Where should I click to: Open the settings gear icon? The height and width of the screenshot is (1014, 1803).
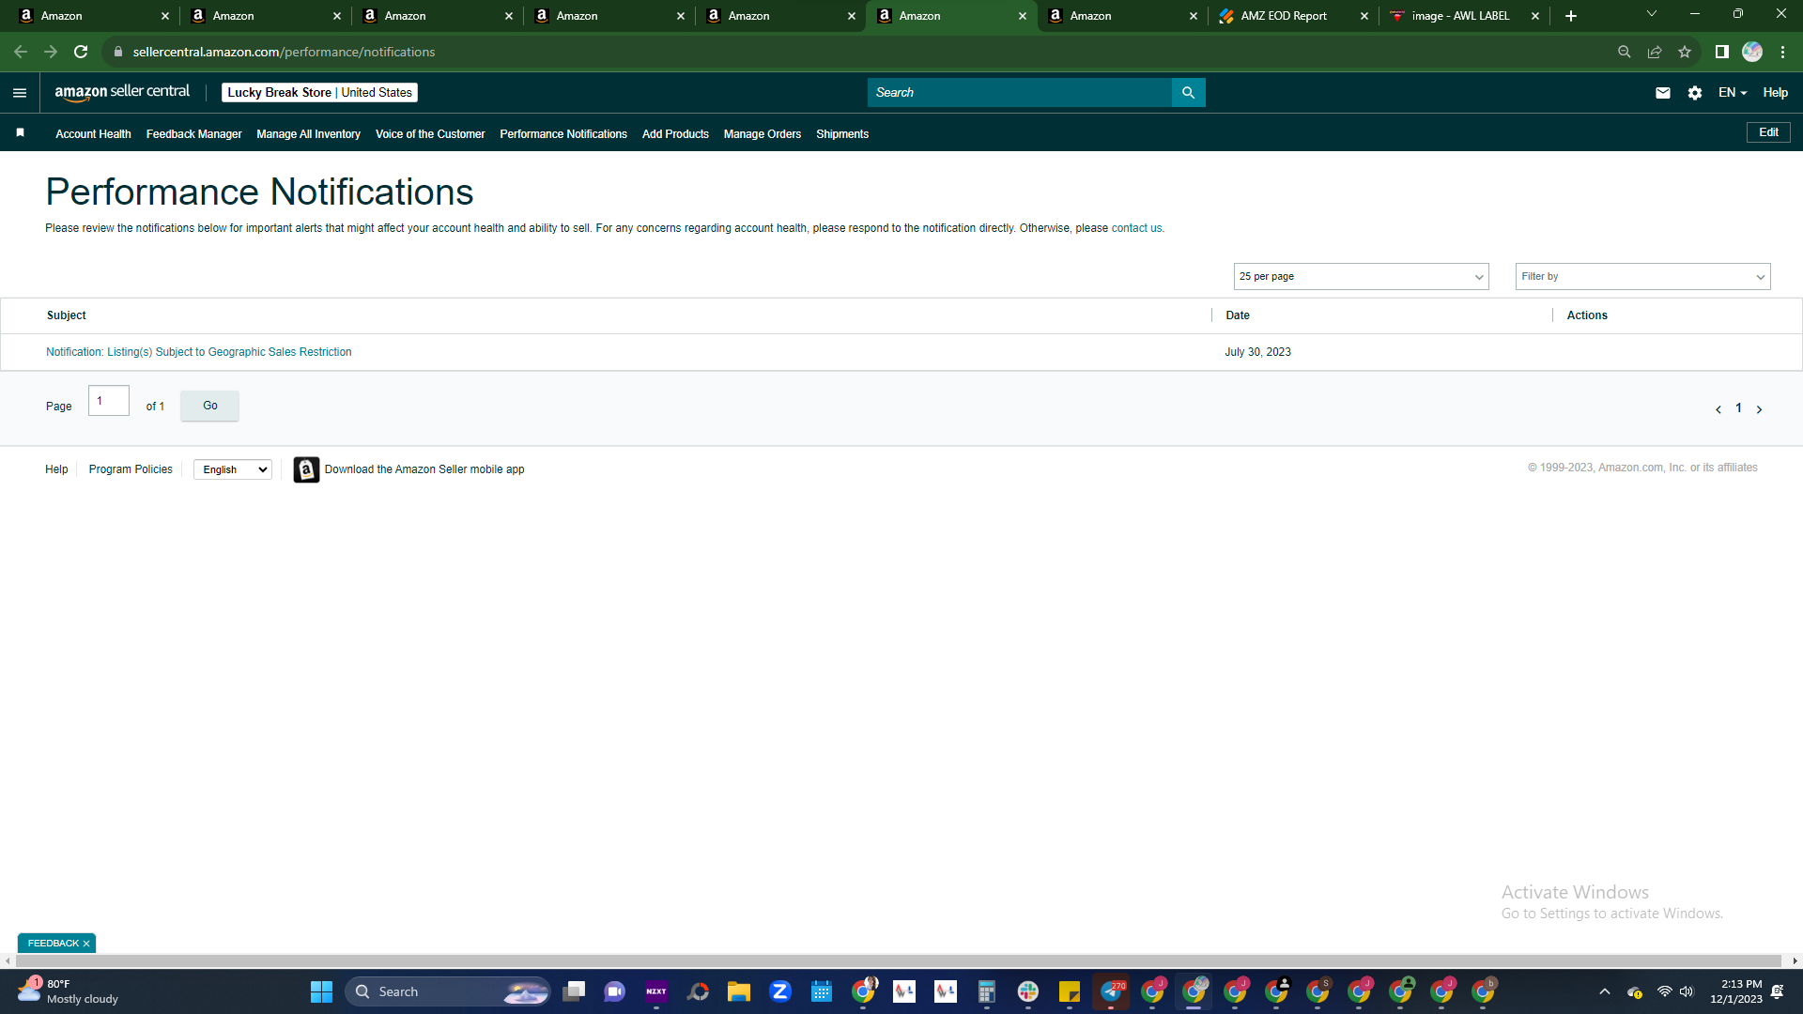(1695, 93)
